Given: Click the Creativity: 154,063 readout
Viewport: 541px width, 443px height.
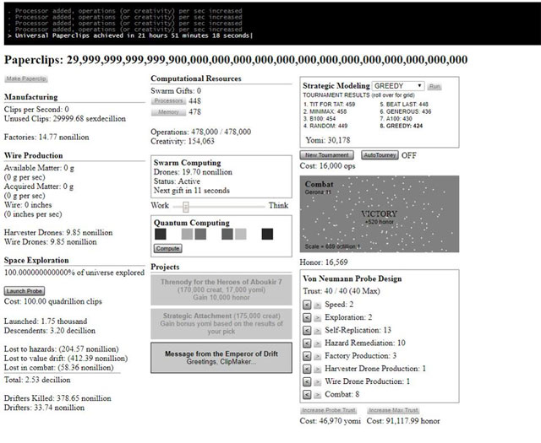Looking at the screenshot, I should point(183,141).
